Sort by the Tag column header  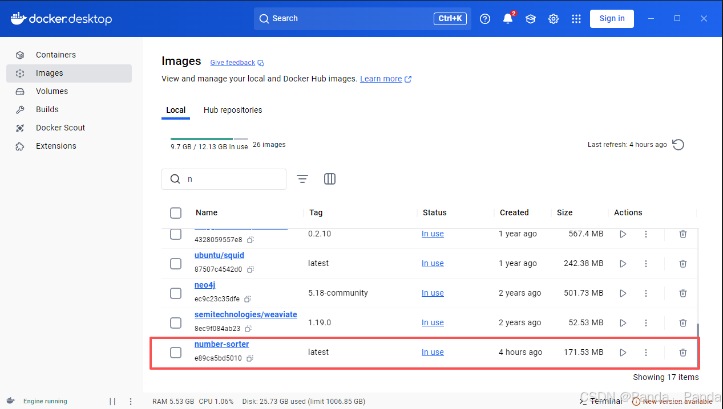pos(316,213)
